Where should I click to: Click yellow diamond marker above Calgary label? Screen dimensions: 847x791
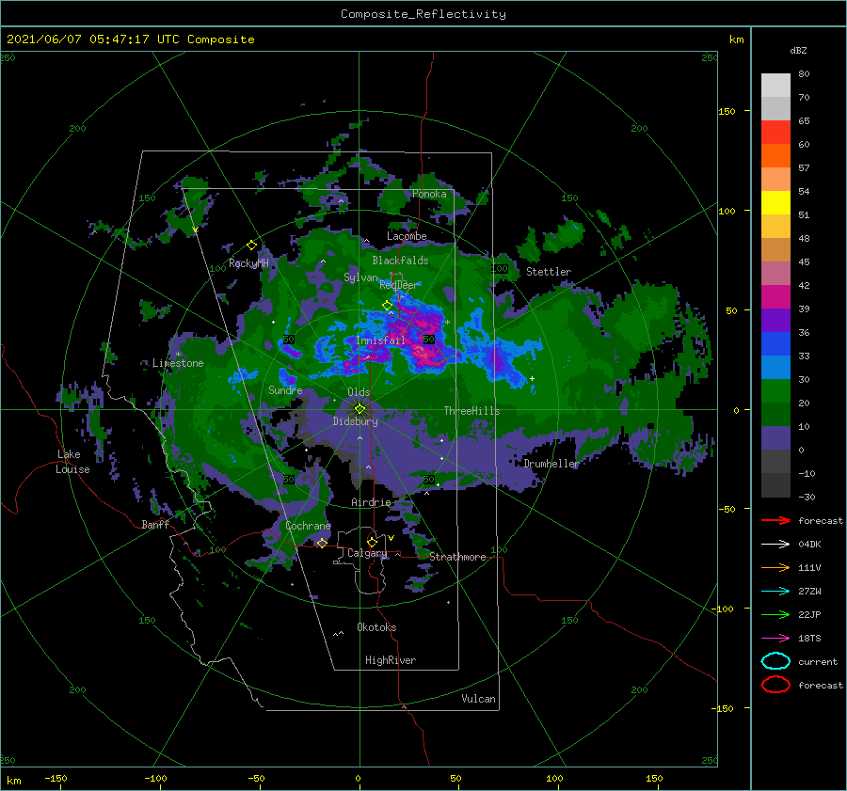pyautogui.click(x=372, y=542)
